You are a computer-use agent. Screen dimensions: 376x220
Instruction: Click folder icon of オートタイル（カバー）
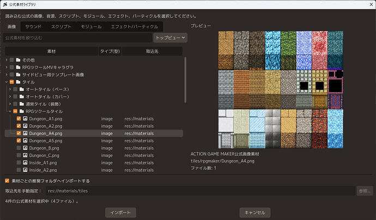click(22, 96)
